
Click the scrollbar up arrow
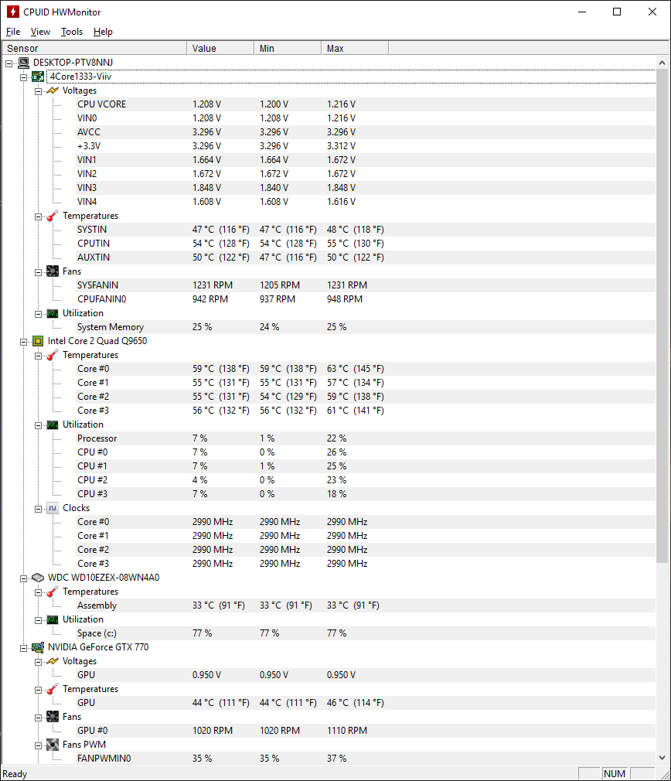[662, 63]
